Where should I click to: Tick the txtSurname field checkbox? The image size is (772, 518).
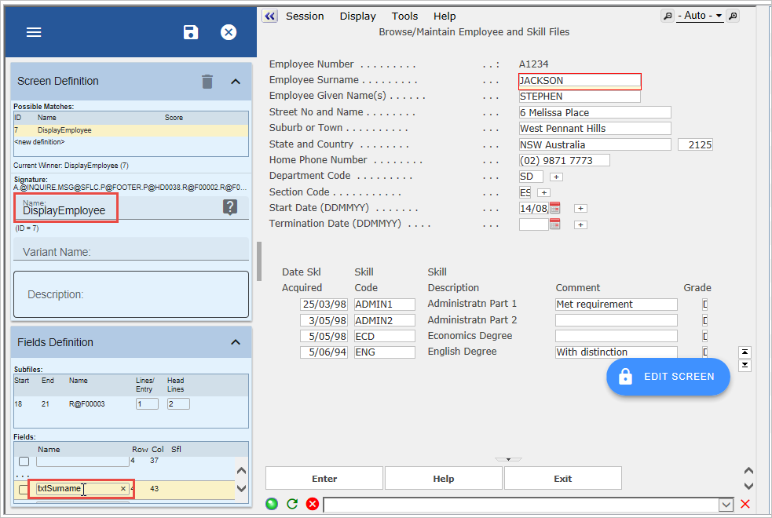pyautogui.click(x=23, y=490)
